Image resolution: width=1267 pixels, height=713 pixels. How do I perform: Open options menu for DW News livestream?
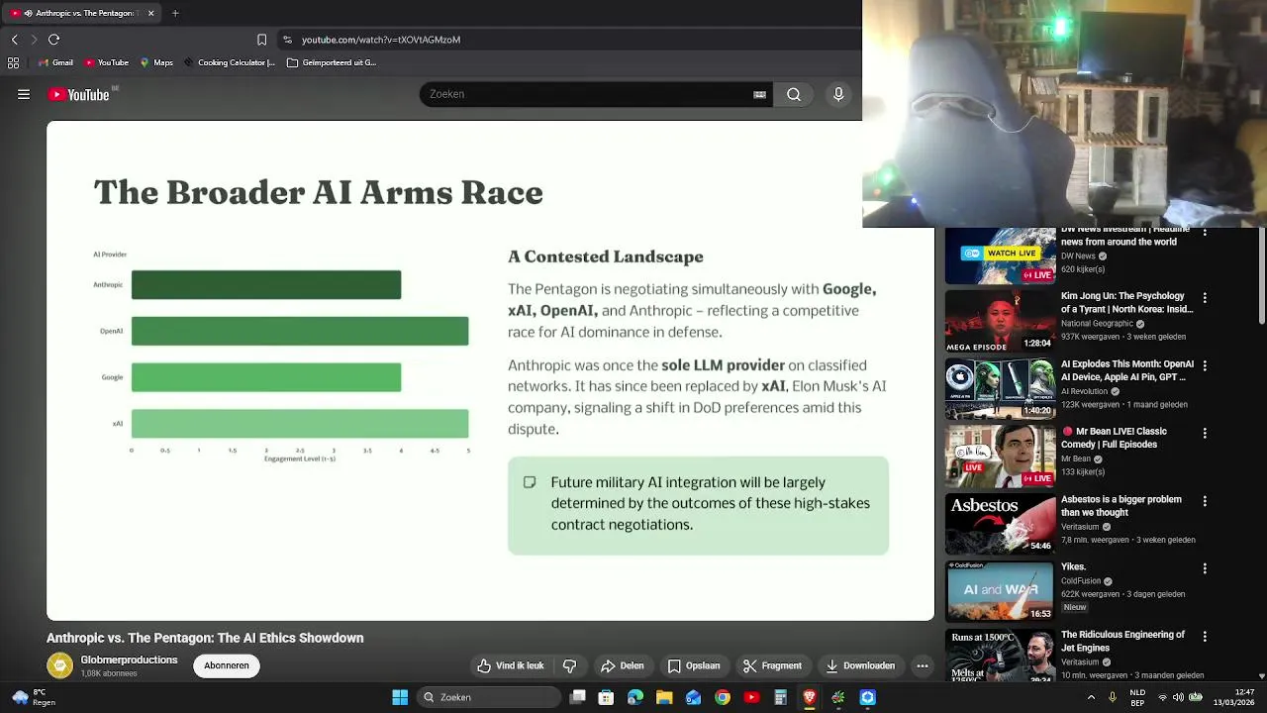click(x=1205, y=234)
